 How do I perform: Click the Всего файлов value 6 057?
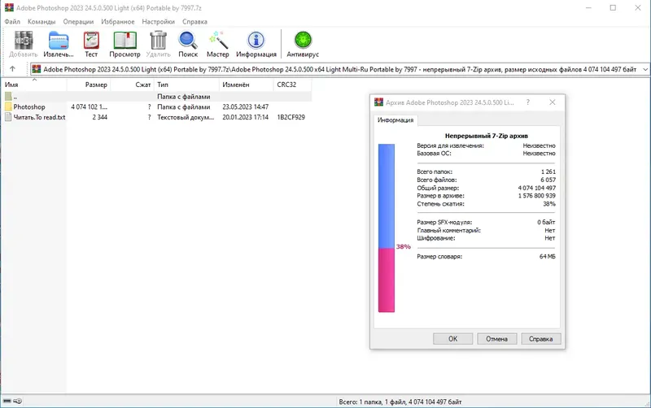[x=548, y=180]
